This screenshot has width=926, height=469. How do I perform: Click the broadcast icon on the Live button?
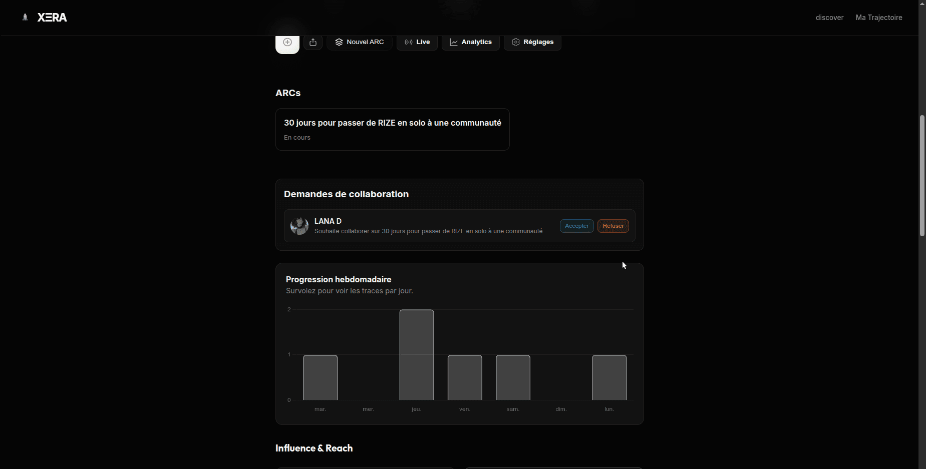(x=408, y=42)
